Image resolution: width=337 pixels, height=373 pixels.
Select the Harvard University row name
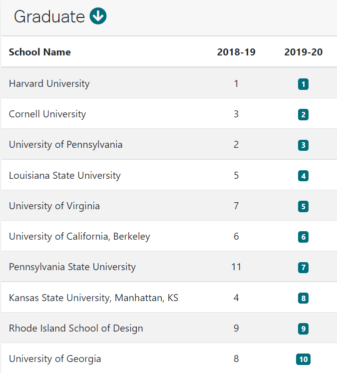pos(49,83)
